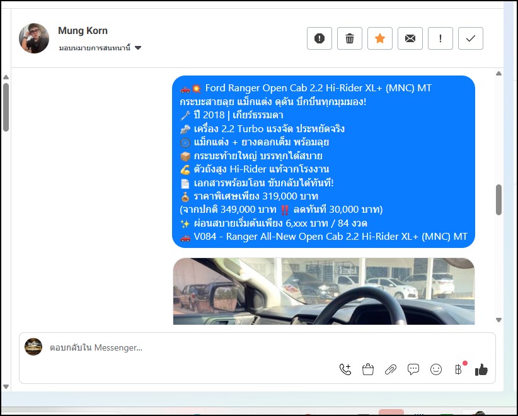This screenshot has width=518, height=416.
Task: Click the 319,000 baht special price line
Action: pyautogui.click(x=250, y=196)
